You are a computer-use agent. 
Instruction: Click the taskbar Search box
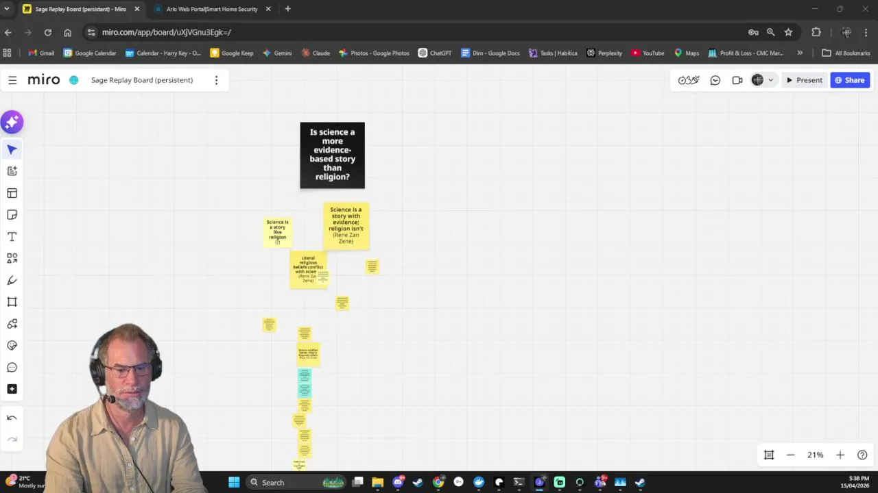(x=296, y=482)
